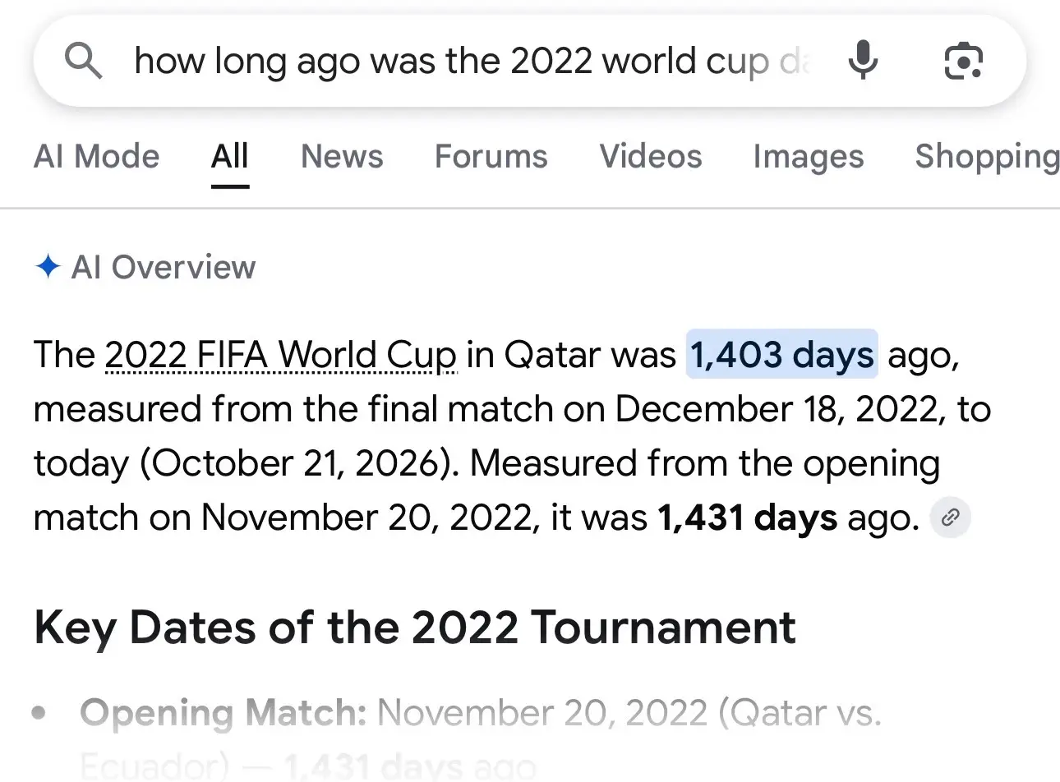Open Google Lens camera search icon

tap(963, 61)
